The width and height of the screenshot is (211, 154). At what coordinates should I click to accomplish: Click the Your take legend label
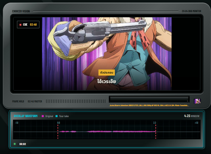pyautogui.click(x=64, y=116)
